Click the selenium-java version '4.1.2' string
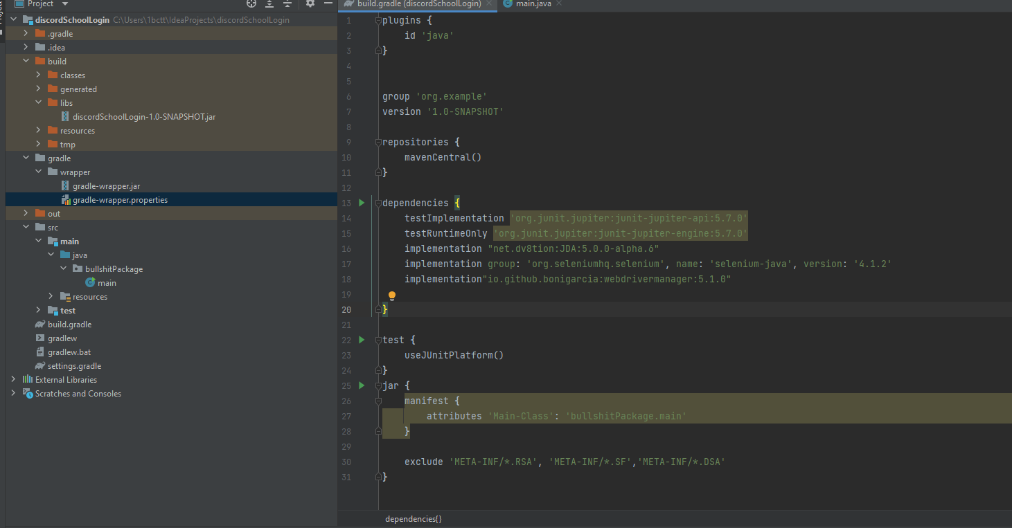 tap(873, 264)
